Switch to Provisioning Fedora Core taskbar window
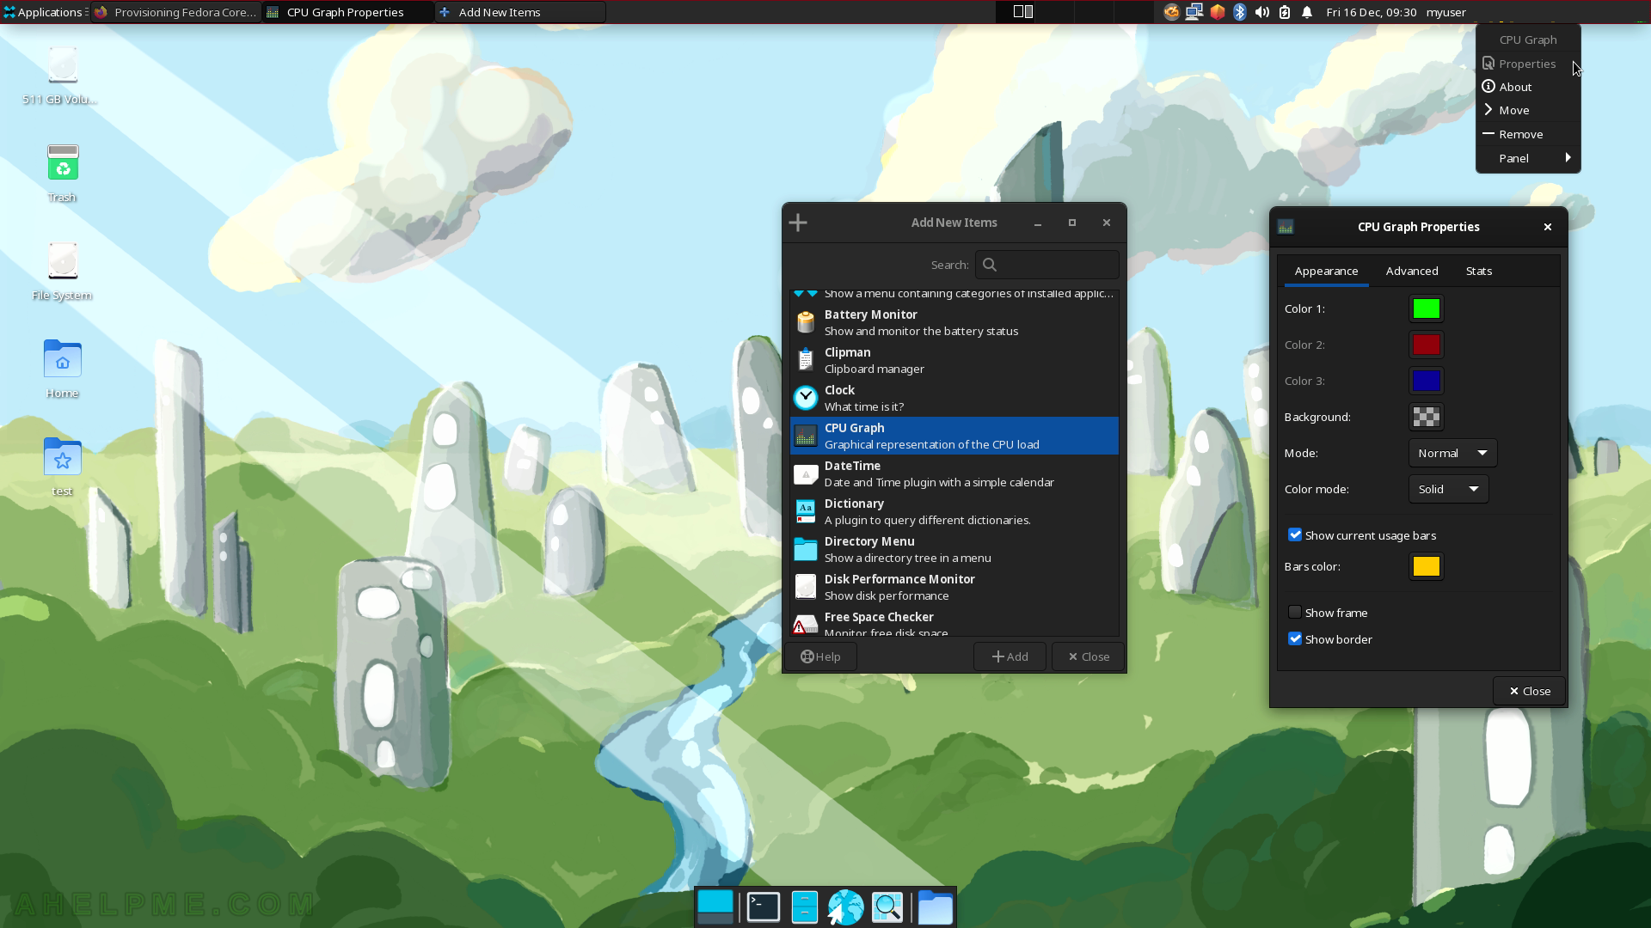1651x928 pixels. [176, 12]
